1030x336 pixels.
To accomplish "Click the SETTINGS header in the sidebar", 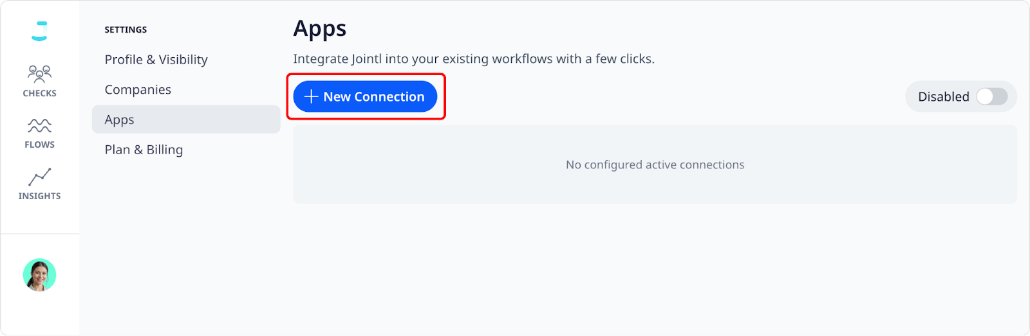I will [126, 30].
